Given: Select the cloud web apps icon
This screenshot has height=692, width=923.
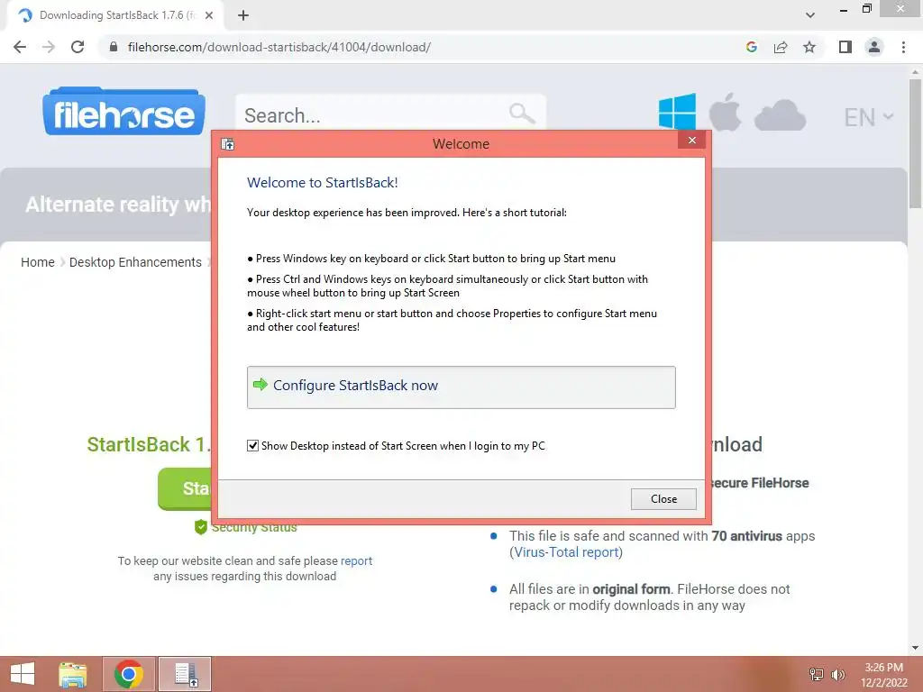Looking at the screenshot, I should (x=780, y=115).
